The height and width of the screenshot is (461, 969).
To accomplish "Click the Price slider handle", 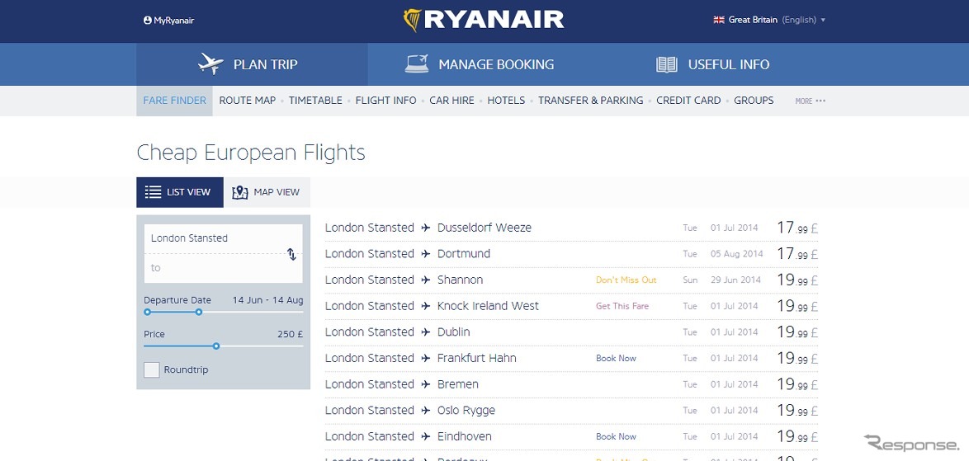I will click(215, 346).
